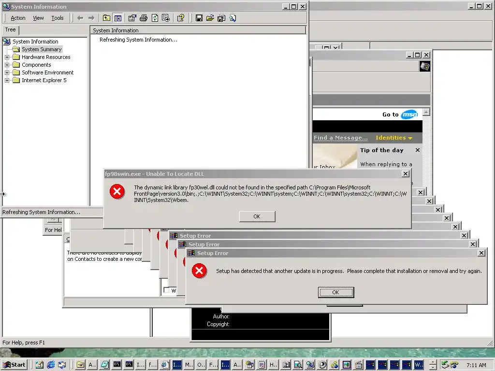Switch to the magnifier document taskbar button
Screen dimensions: 495x371
pyautogui.click(x=298, y=365)
